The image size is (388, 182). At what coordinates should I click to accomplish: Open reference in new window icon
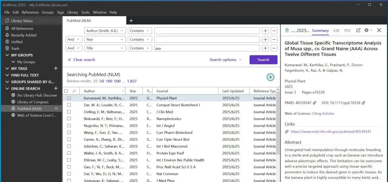358,31
